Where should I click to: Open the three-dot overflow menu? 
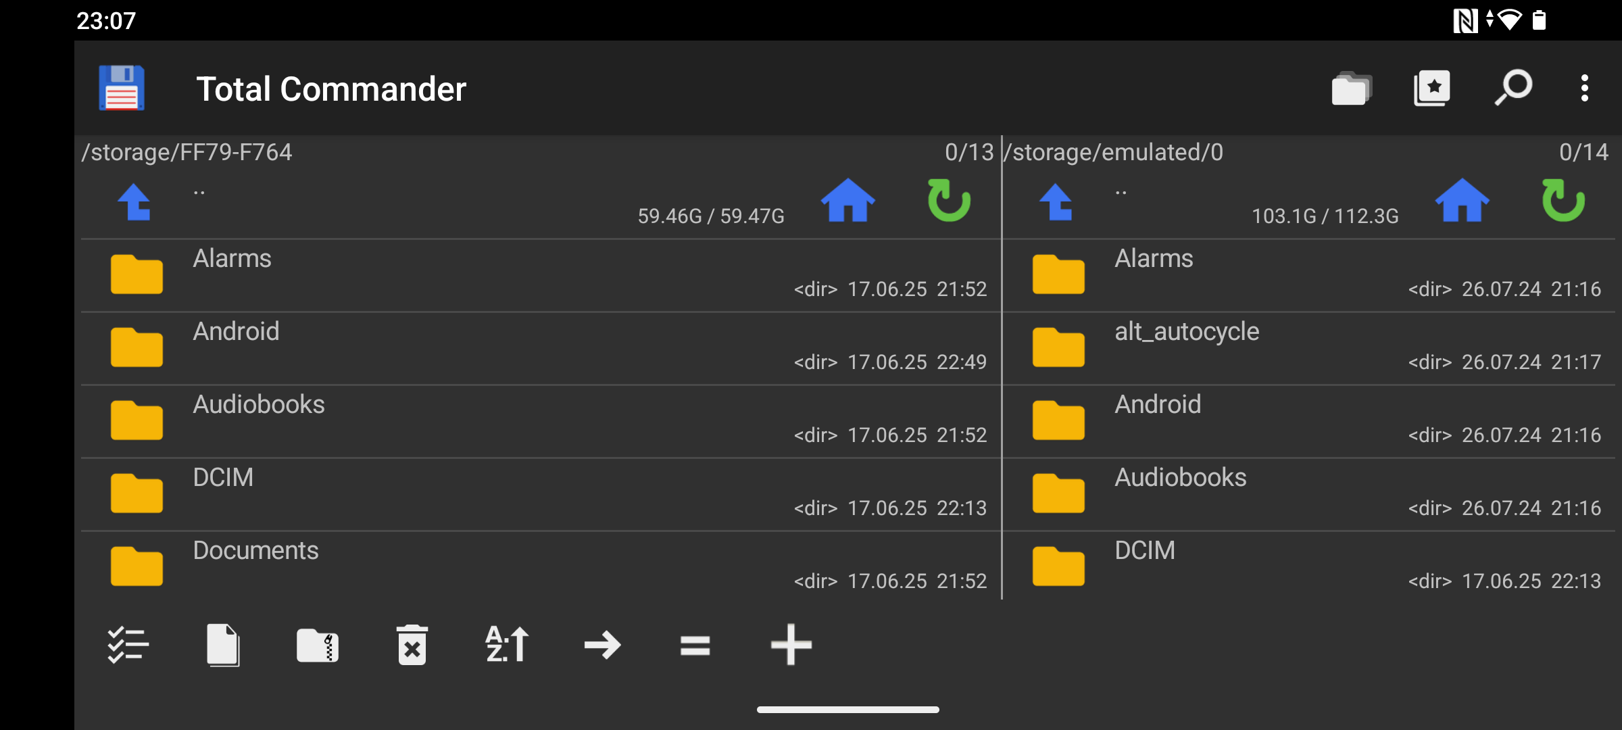[1584, 89]
